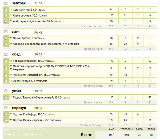Screen dimensions: 160x139
Task: Expand the [+] on Овощной суп recipe
Action: point(15,75)
